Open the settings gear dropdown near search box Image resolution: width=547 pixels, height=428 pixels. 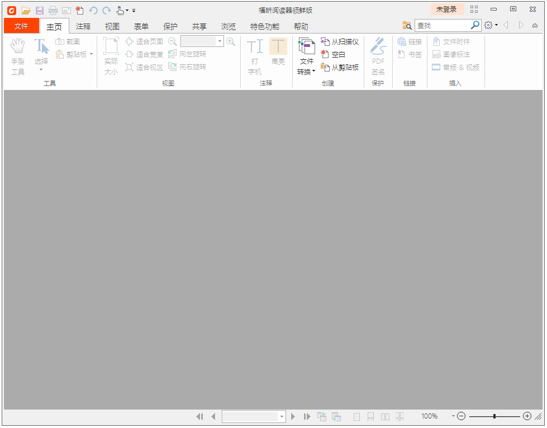(489, 25)
